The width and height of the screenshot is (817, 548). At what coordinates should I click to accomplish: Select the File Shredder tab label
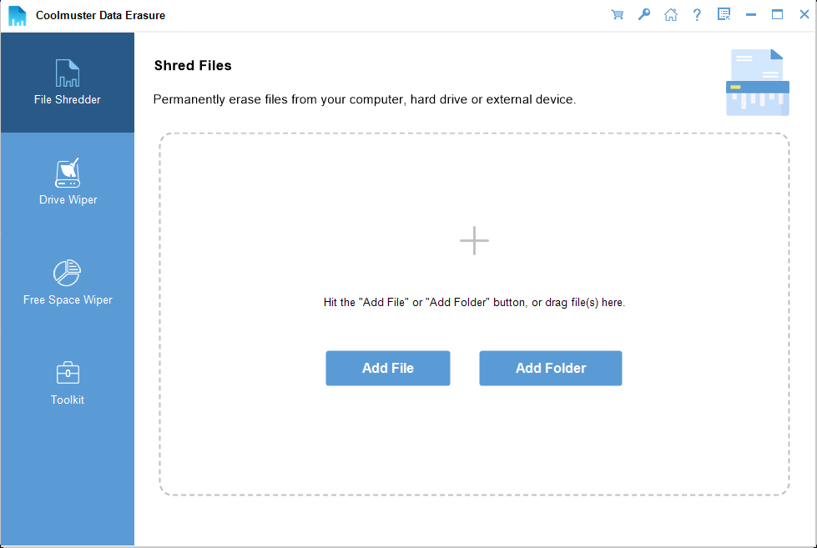[68, 99]
